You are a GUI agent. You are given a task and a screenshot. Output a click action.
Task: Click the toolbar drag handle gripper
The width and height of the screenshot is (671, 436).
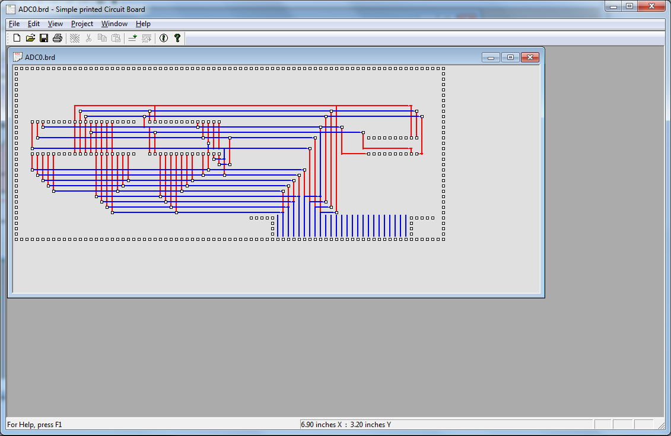coord(7,38)
